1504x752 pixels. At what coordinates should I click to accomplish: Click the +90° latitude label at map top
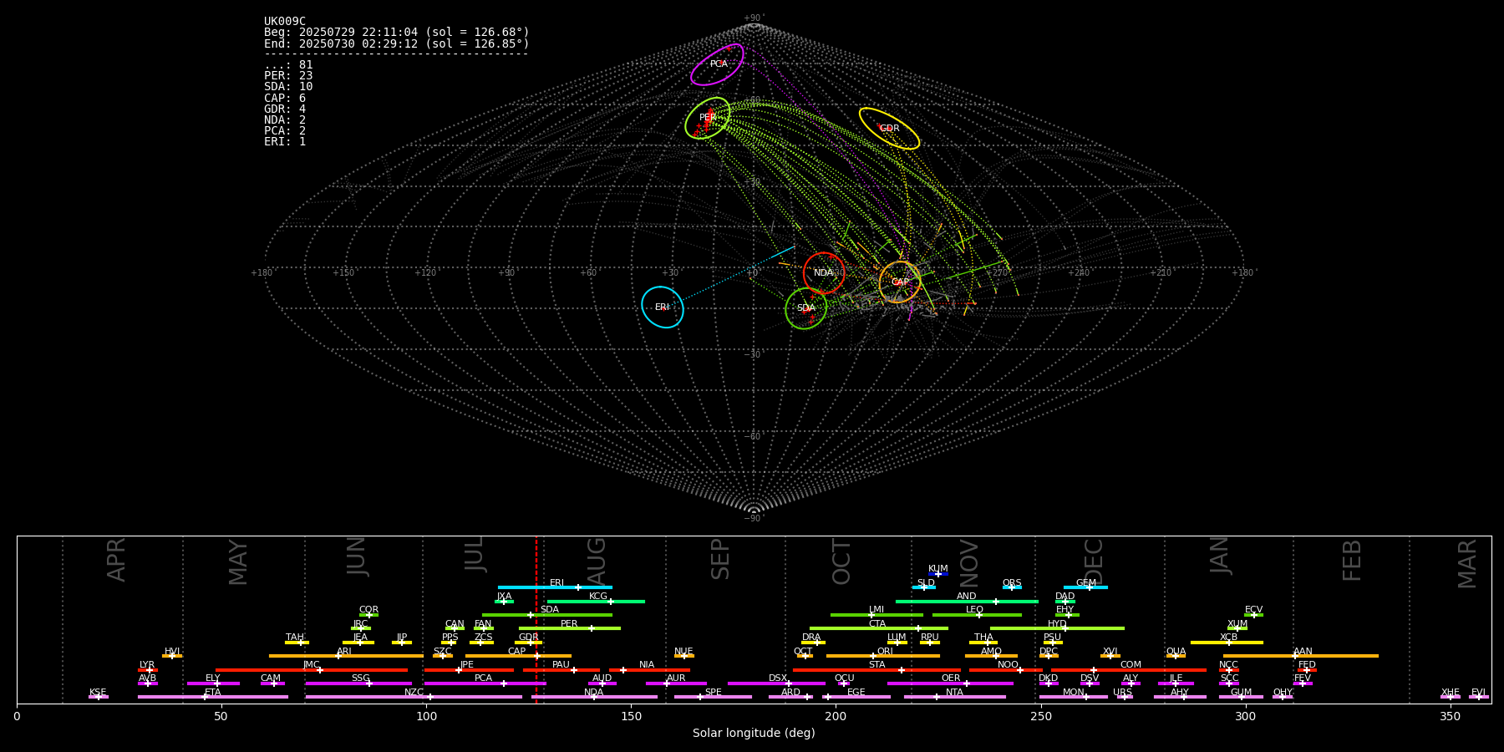[x=754, y=18]
